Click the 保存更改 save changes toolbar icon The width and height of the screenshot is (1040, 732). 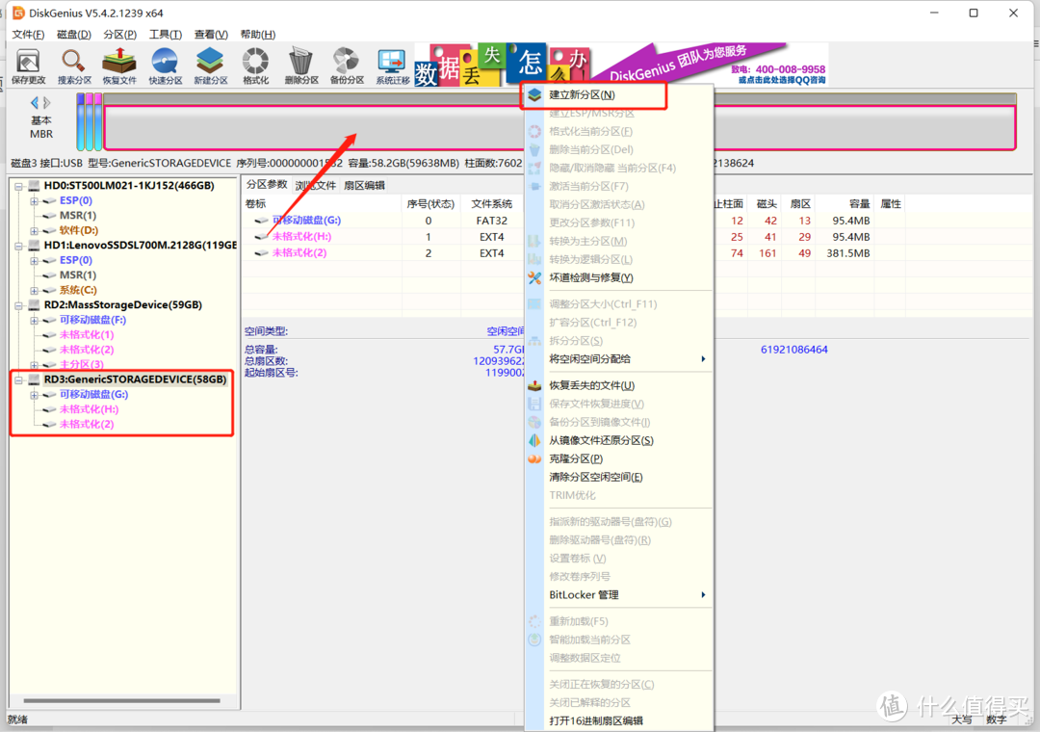tap(28, 65)
